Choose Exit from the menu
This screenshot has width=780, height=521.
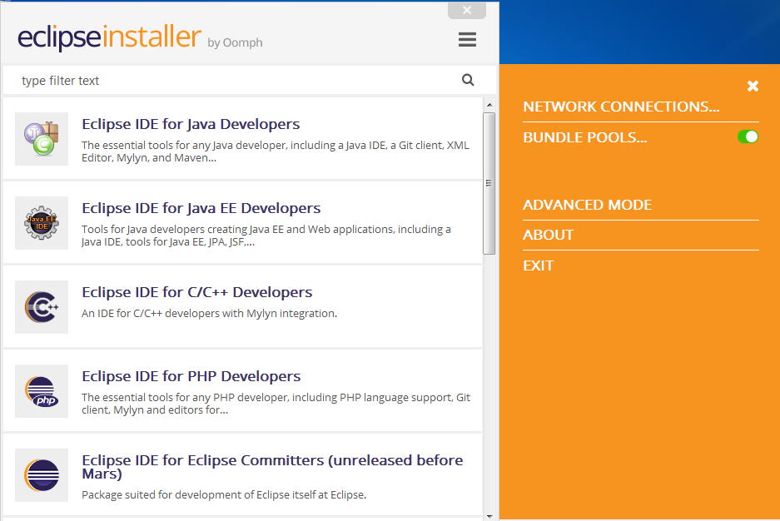tap(538, 265)
